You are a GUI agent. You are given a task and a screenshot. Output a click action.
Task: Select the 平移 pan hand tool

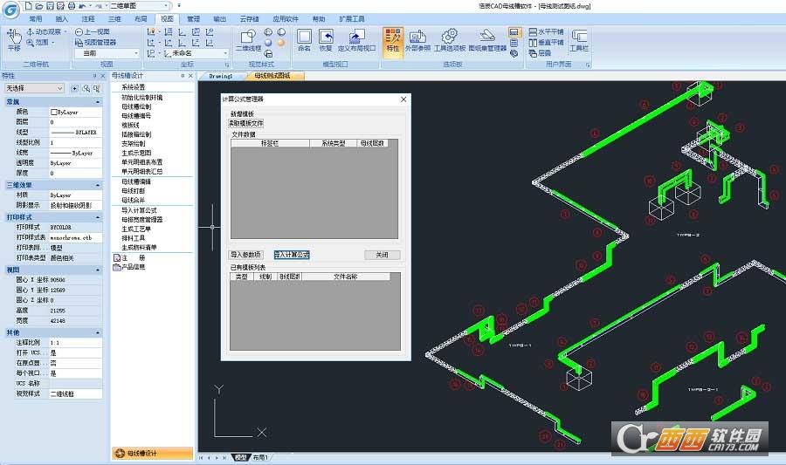point(14,40)
